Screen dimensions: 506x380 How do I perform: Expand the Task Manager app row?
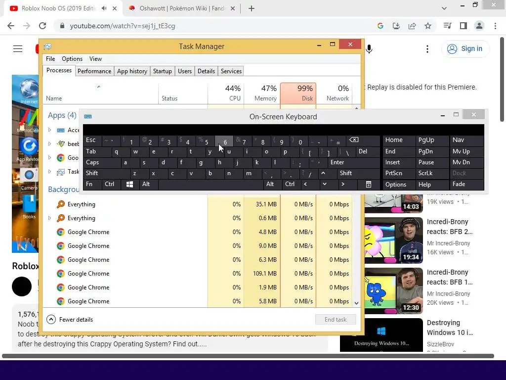(x=49, y=172)
